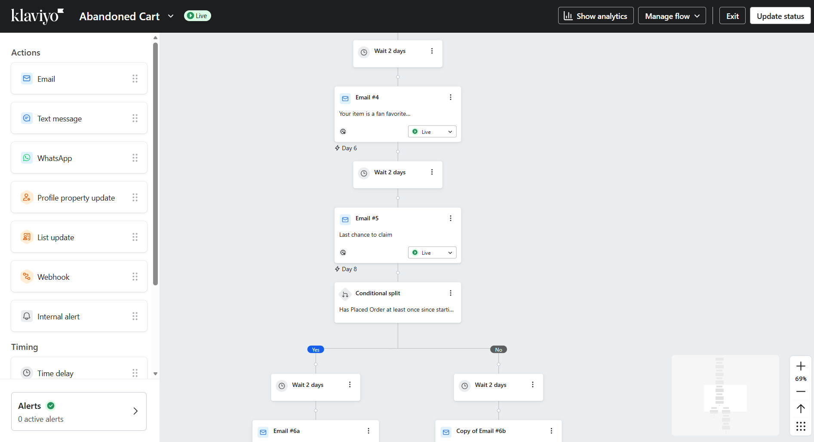The width and height of the screenshot is (814, 442).
Task: Select the WhatsApp action icon
Action: point(26,158)
